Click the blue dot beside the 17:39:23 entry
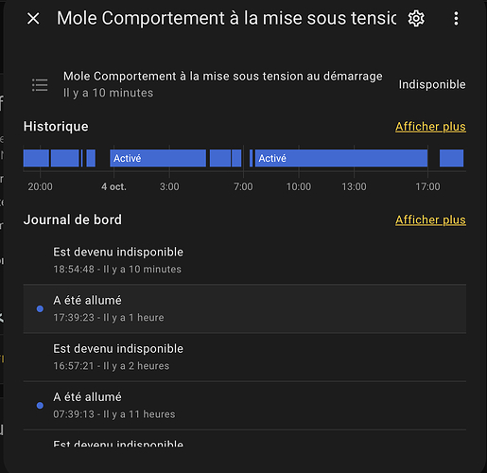Image resolution: width=487 pixels, height=473 pixels. 40,308
